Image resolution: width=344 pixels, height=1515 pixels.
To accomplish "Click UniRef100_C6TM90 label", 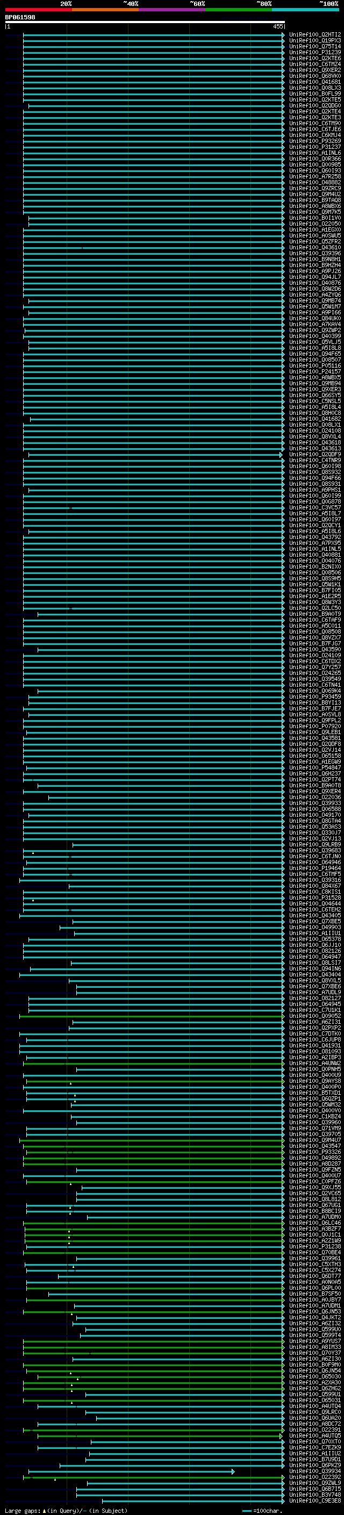I will [315, 124].
